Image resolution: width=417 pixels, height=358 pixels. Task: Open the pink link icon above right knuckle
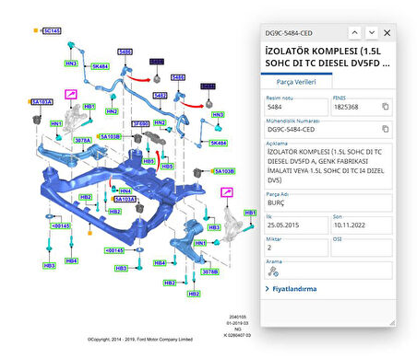coord(227,192)
